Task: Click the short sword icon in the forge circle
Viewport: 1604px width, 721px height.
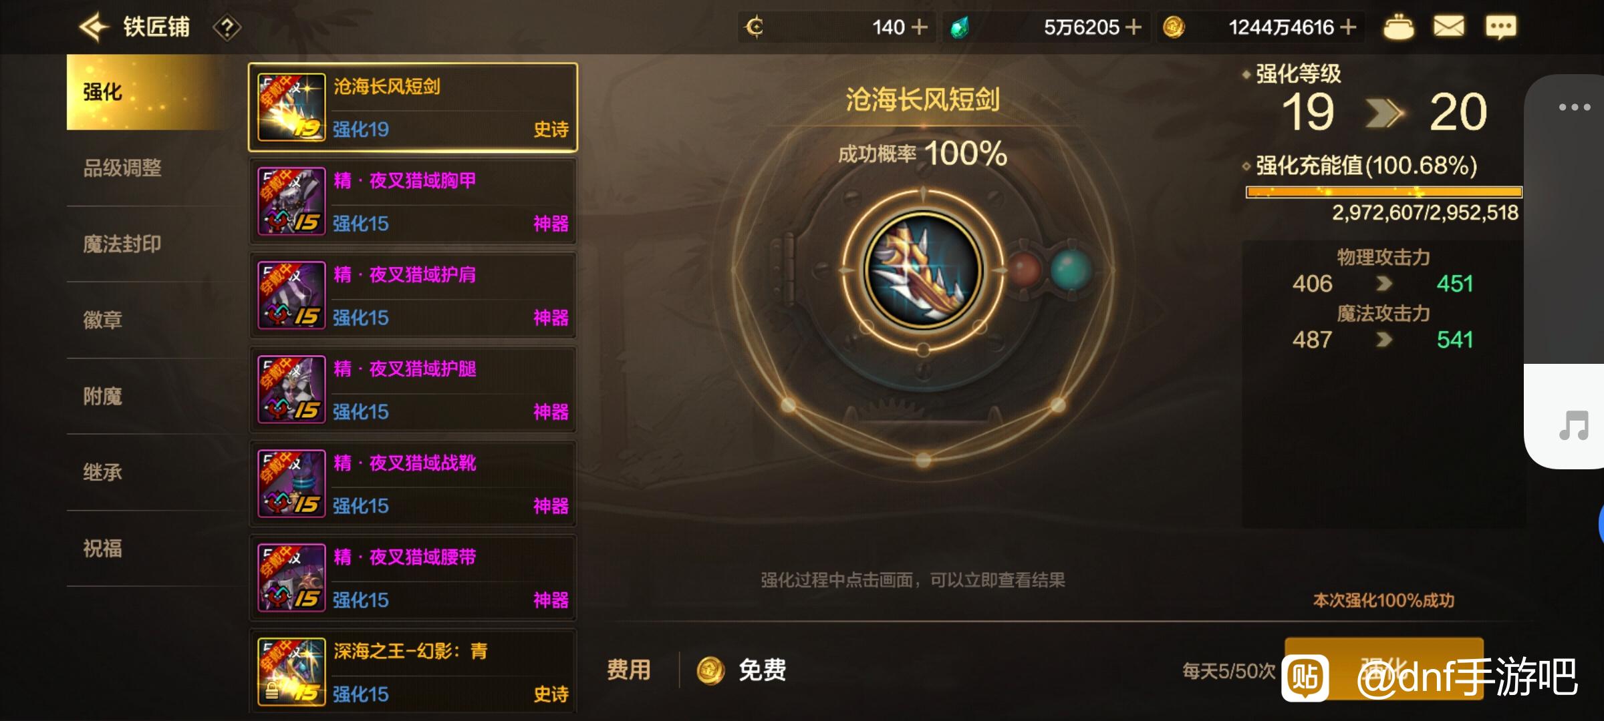Action: (923, 270)
